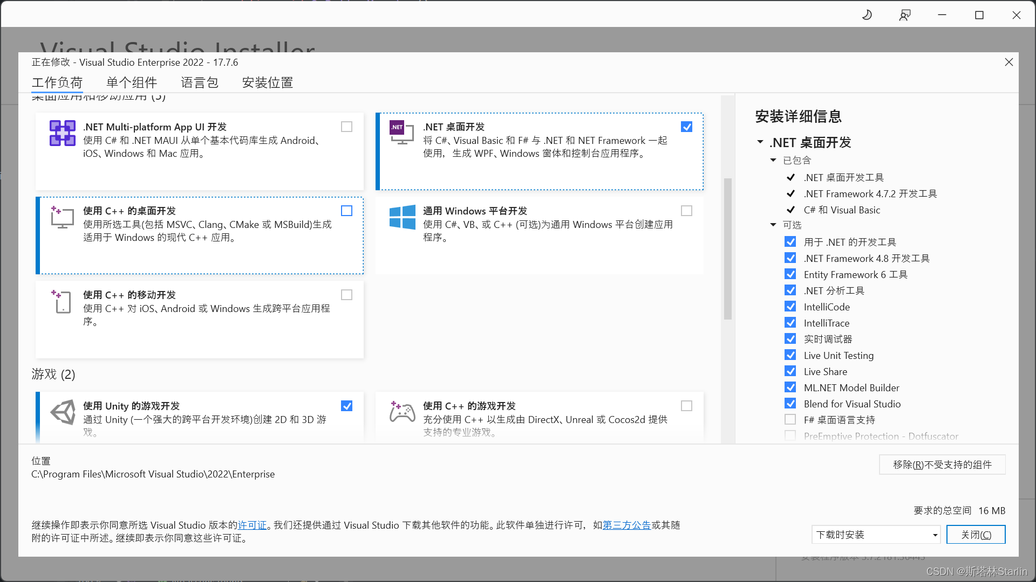This screenshot has height=582, width=1036.
Task: Click the Unity game development icon
Action: pyautogui.click(x=63, y=412)
